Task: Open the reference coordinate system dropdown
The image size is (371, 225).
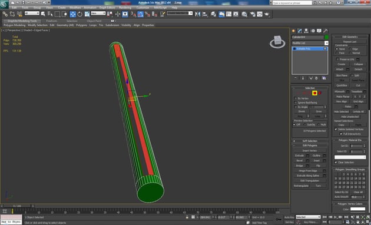Action: (x=98, y=14)
